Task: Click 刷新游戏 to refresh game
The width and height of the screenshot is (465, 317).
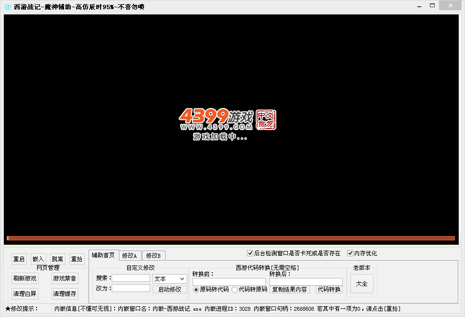Action: [25, 278]
